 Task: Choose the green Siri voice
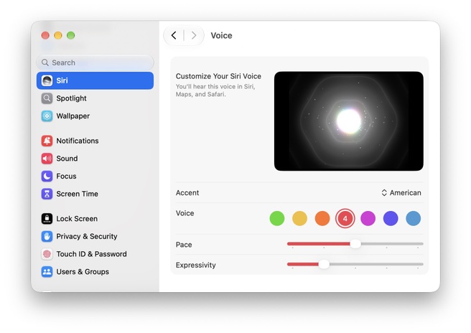click(277, 218)
